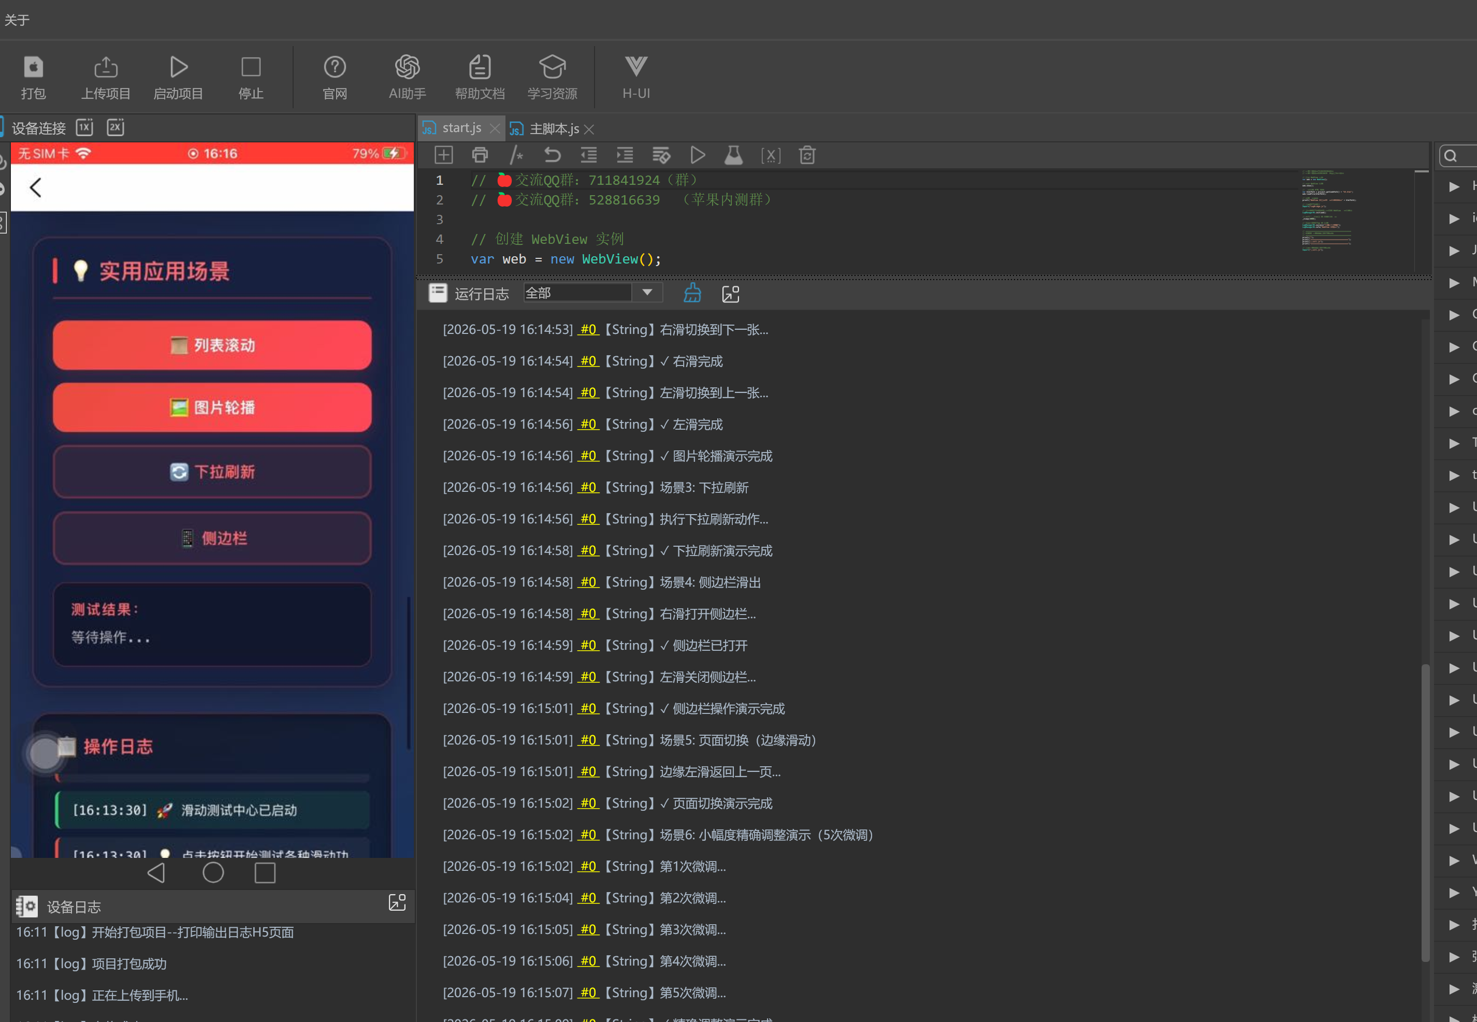The image size is (1477, 1022).
Task: Set device preview to 2x scale
Action: [115, 127]
